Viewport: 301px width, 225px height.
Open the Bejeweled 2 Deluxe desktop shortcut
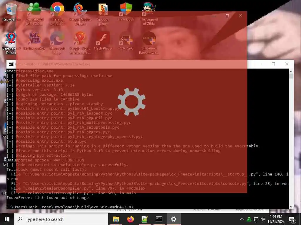pyautogui.click(x=11, y=43)
